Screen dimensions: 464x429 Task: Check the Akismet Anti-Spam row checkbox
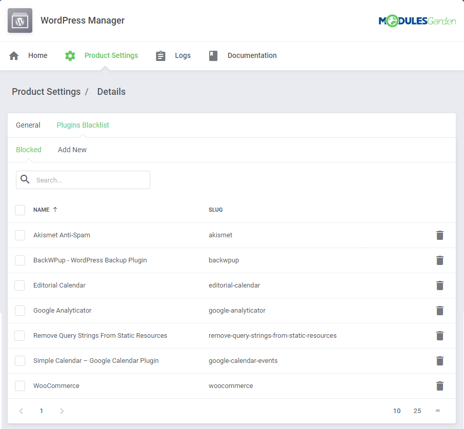[x=20, y=235]
